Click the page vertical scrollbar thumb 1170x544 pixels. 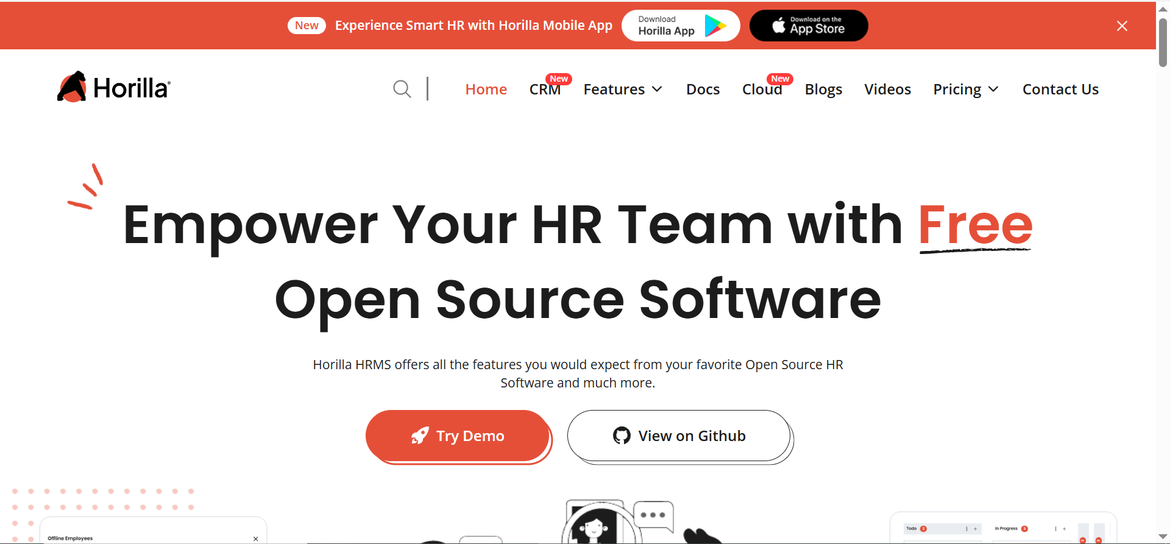pos(1163,43)
